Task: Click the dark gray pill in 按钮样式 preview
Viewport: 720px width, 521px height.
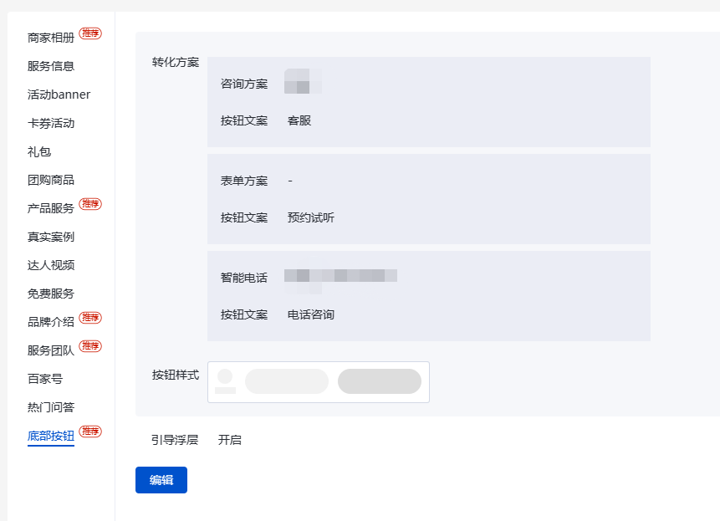Action: tap(380, 381)
